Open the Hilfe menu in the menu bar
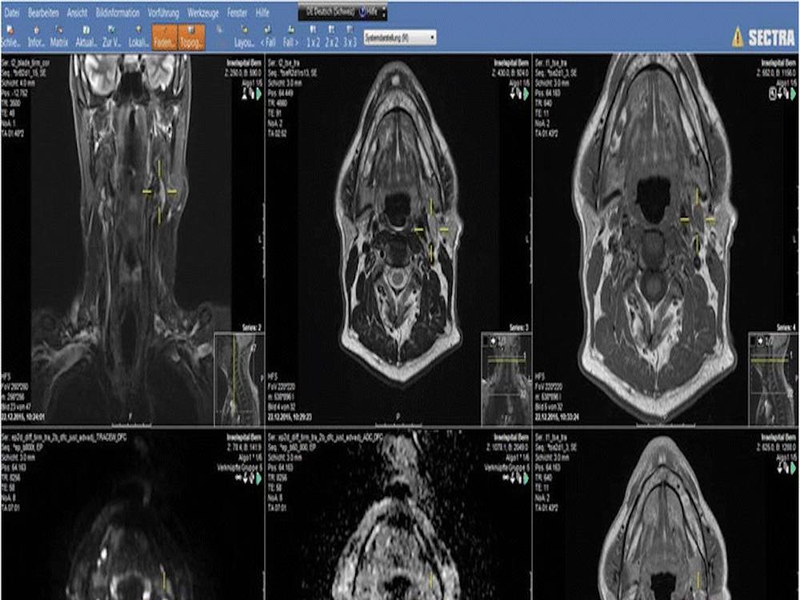This screenshot has height=600, width=800. pos(262,13)
